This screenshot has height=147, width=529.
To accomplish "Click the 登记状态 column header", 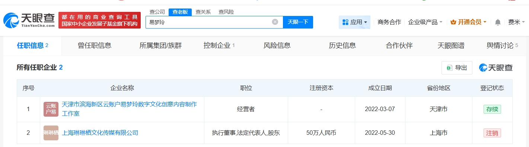I will 492,88.
